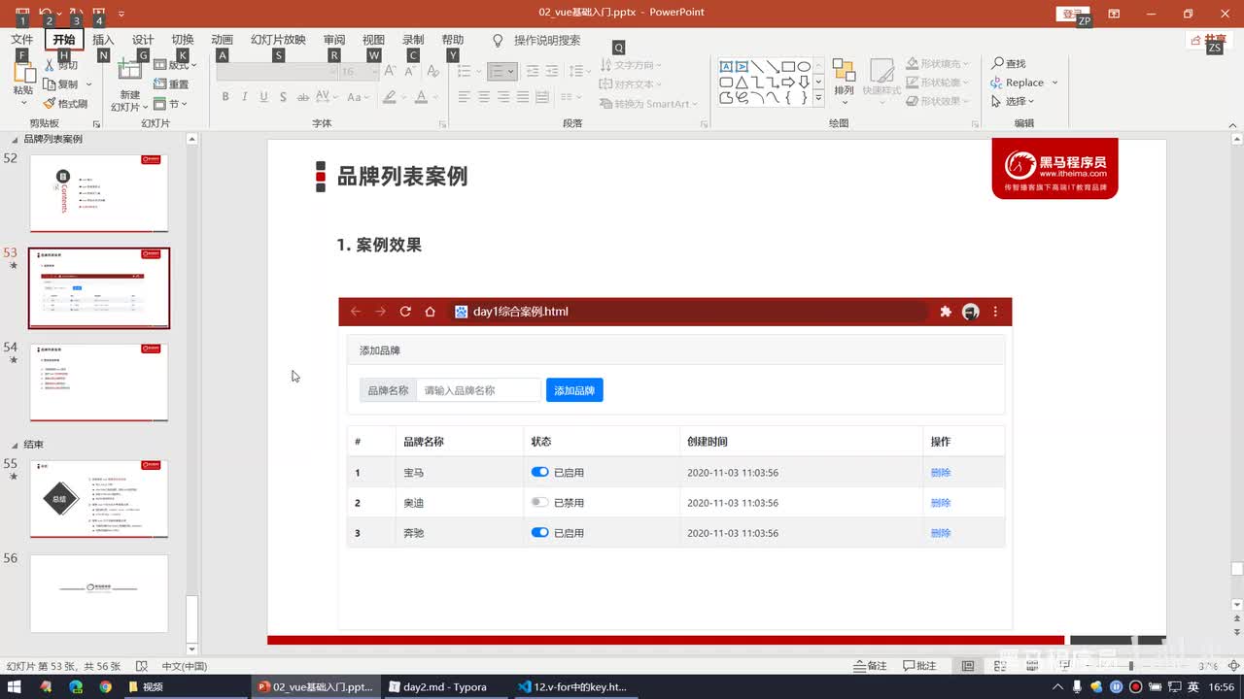
Task: Switch to the Slide Show (幻灯片放映) tab
Action: tap(278, 40)
